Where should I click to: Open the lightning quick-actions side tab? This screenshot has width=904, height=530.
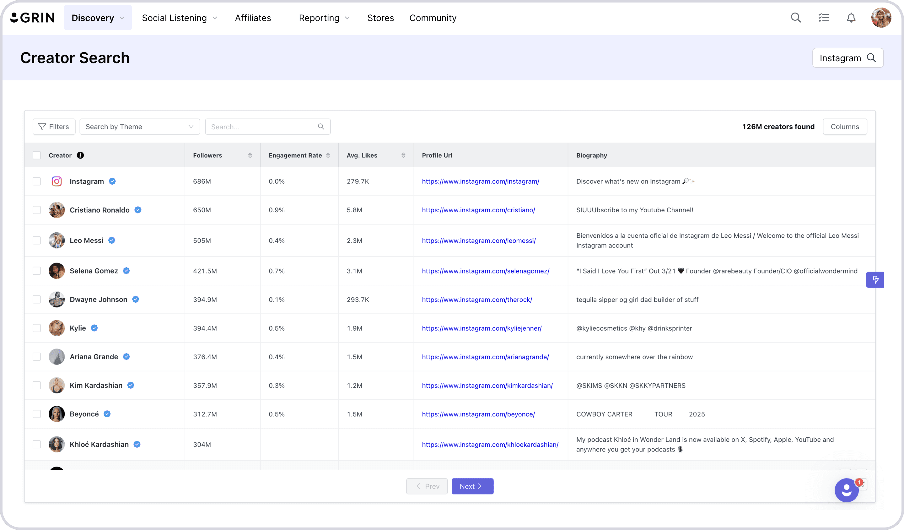(x=874, y=280)
